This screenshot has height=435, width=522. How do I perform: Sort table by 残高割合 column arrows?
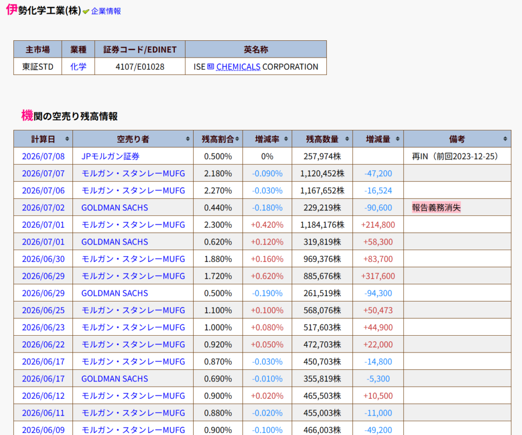237,139
